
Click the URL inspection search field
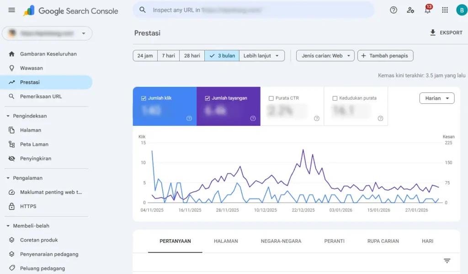[254, 10]
